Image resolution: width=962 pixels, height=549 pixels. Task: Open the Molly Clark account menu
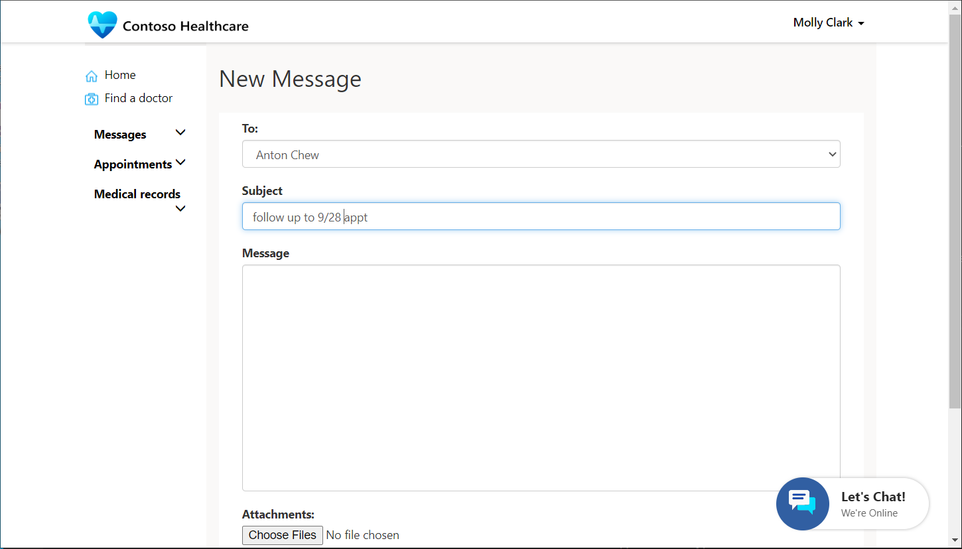click(828, 23)
